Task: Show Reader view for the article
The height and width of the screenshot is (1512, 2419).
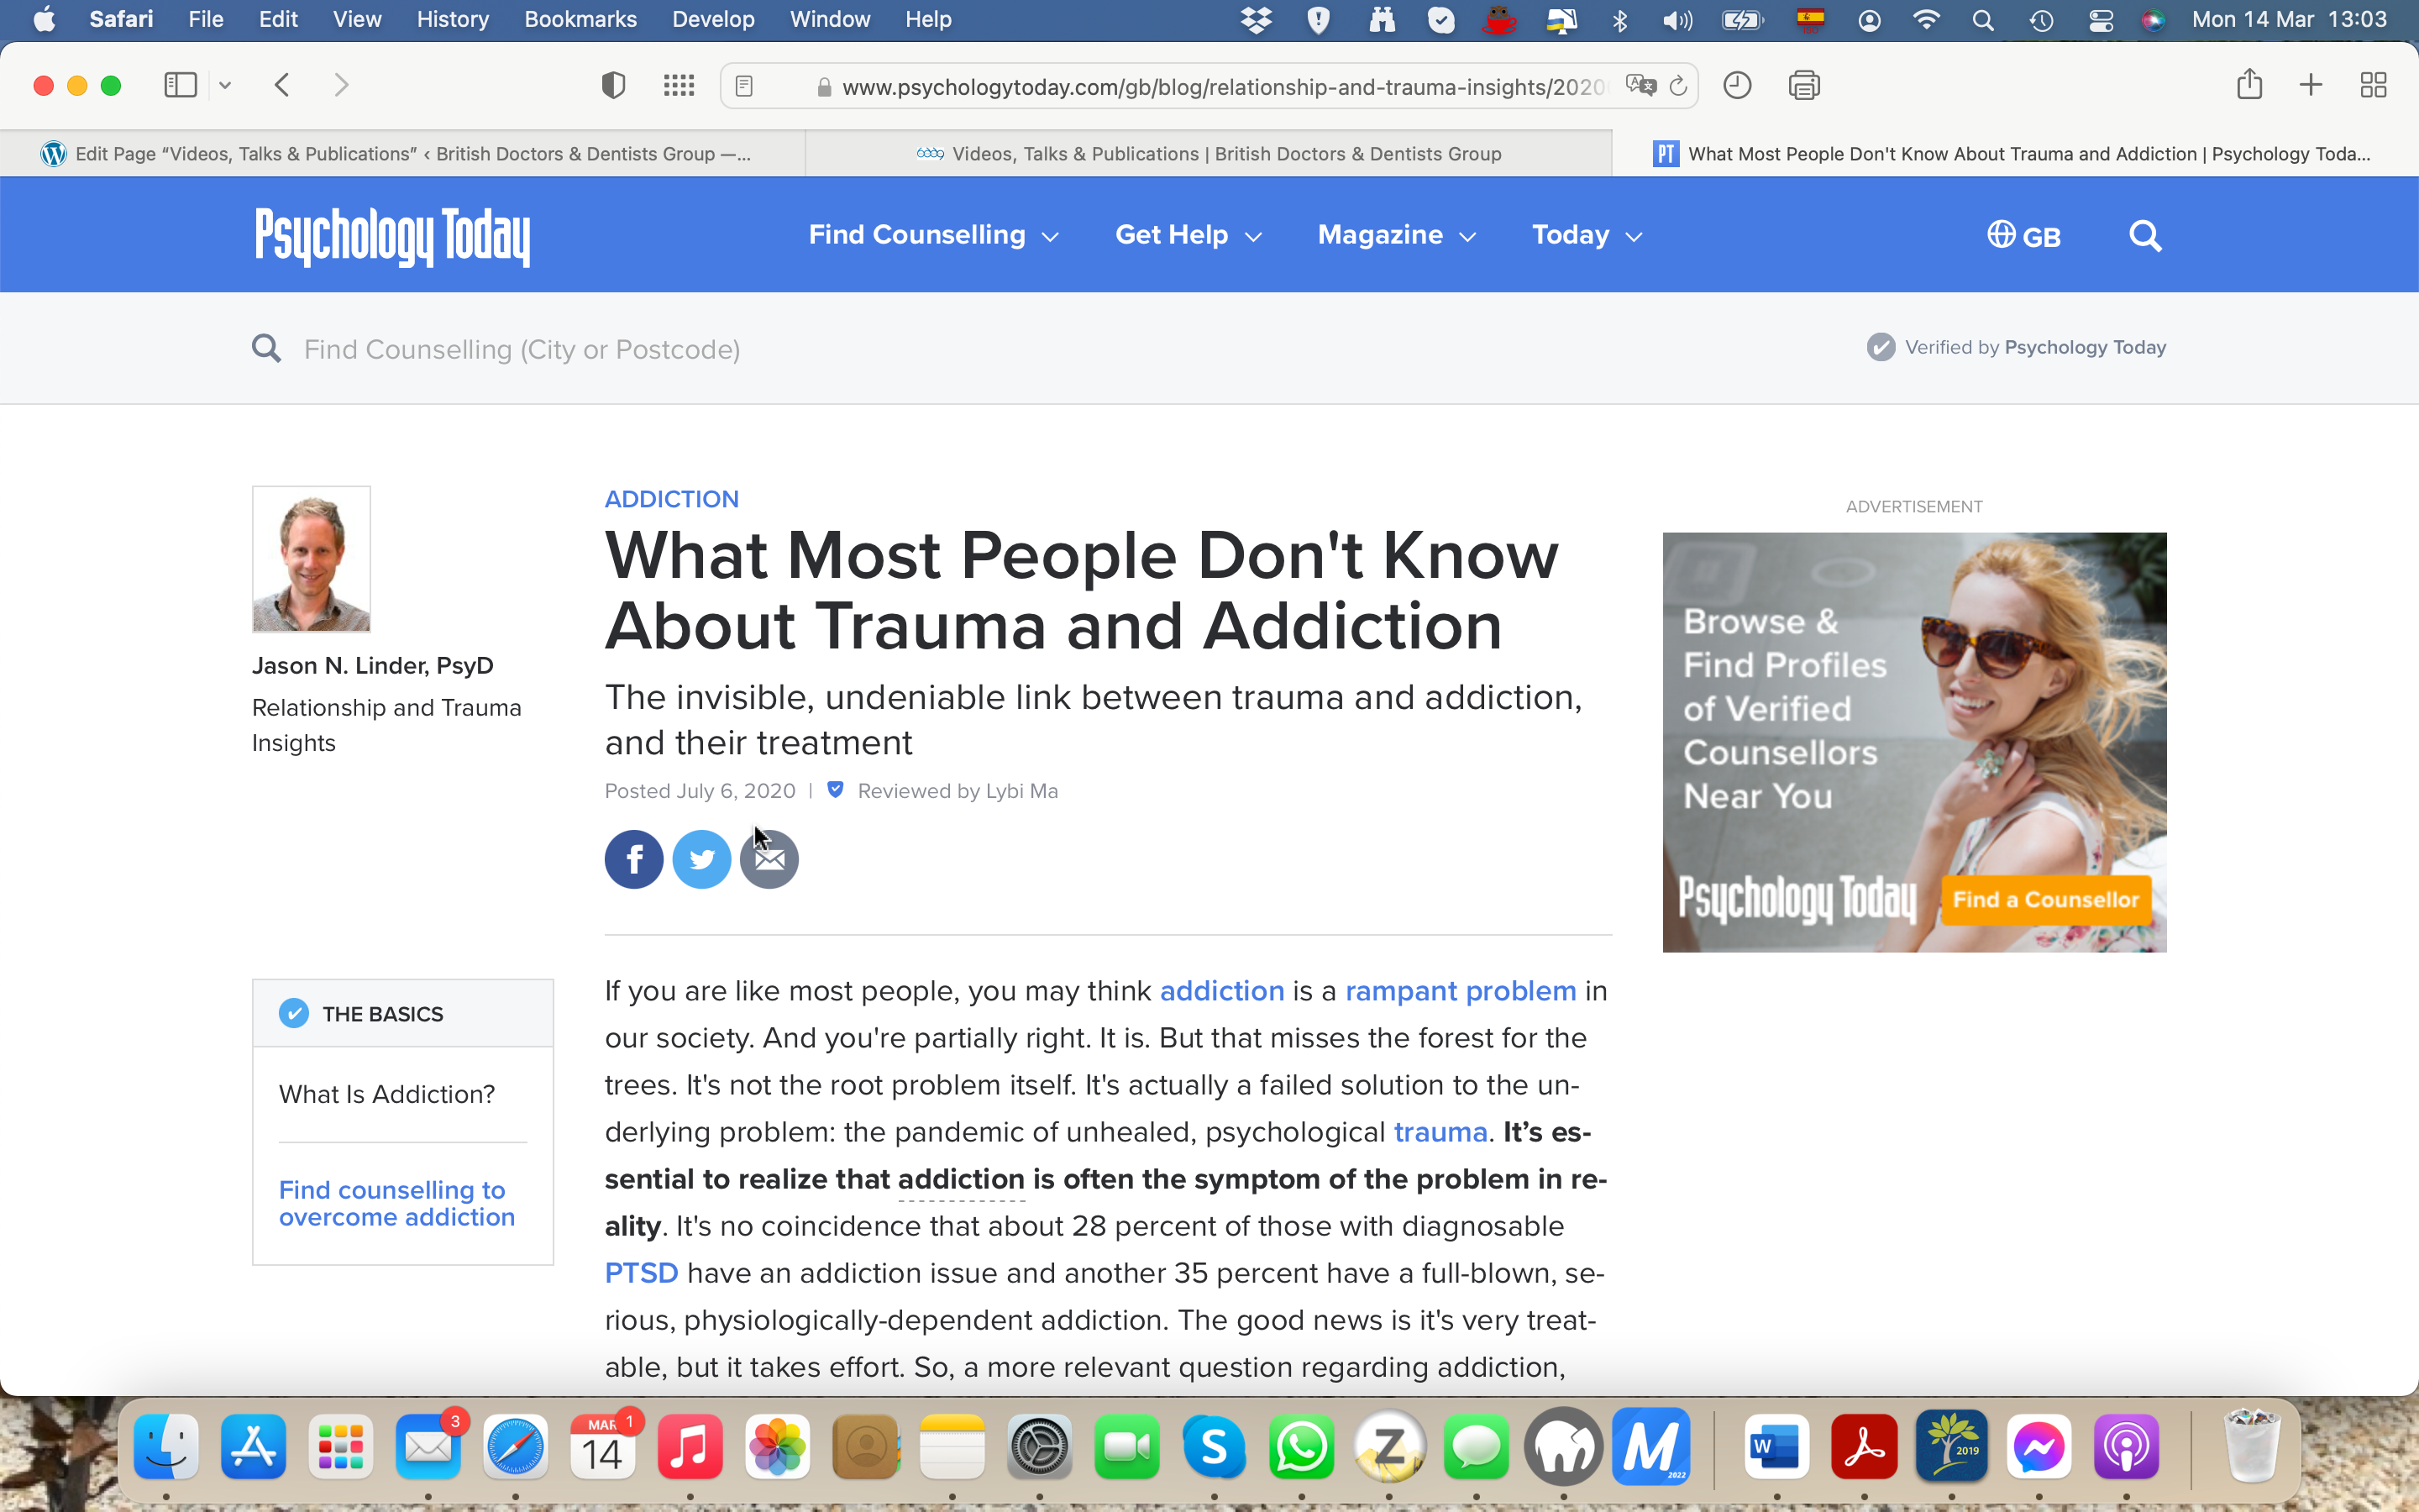Action: point(743,86)
